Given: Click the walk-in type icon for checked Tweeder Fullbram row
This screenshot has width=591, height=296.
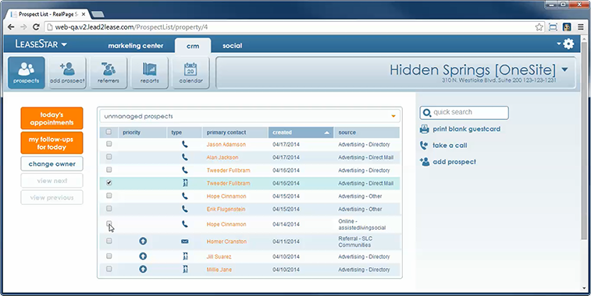Looking at the screenshot, I should pos(185,183).
